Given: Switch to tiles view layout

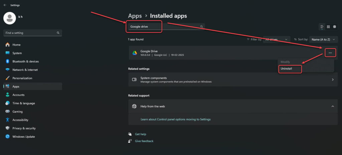Looking at the screenshot, I should pos(335,27).
